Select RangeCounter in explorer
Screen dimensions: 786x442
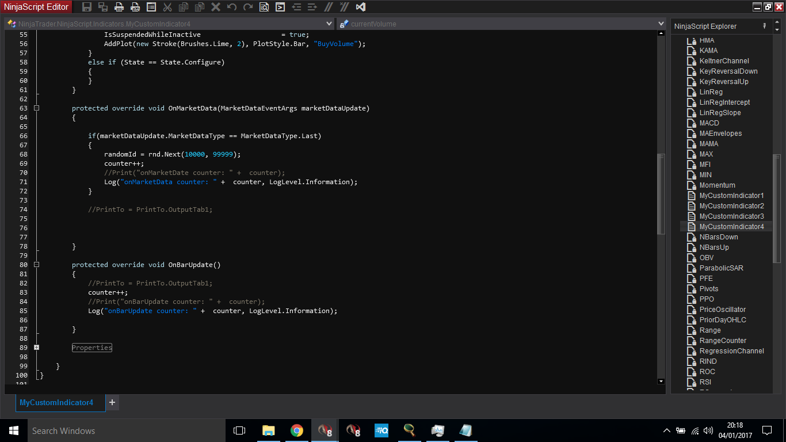click(723, 341)
